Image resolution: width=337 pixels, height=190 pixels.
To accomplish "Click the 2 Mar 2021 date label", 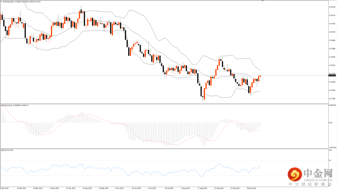I will (x=5, y=188).
